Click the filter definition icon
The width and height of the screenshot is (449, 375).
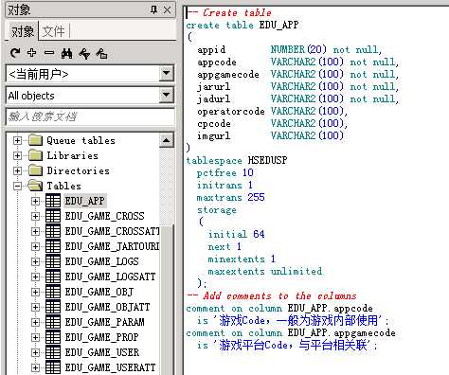84,53
